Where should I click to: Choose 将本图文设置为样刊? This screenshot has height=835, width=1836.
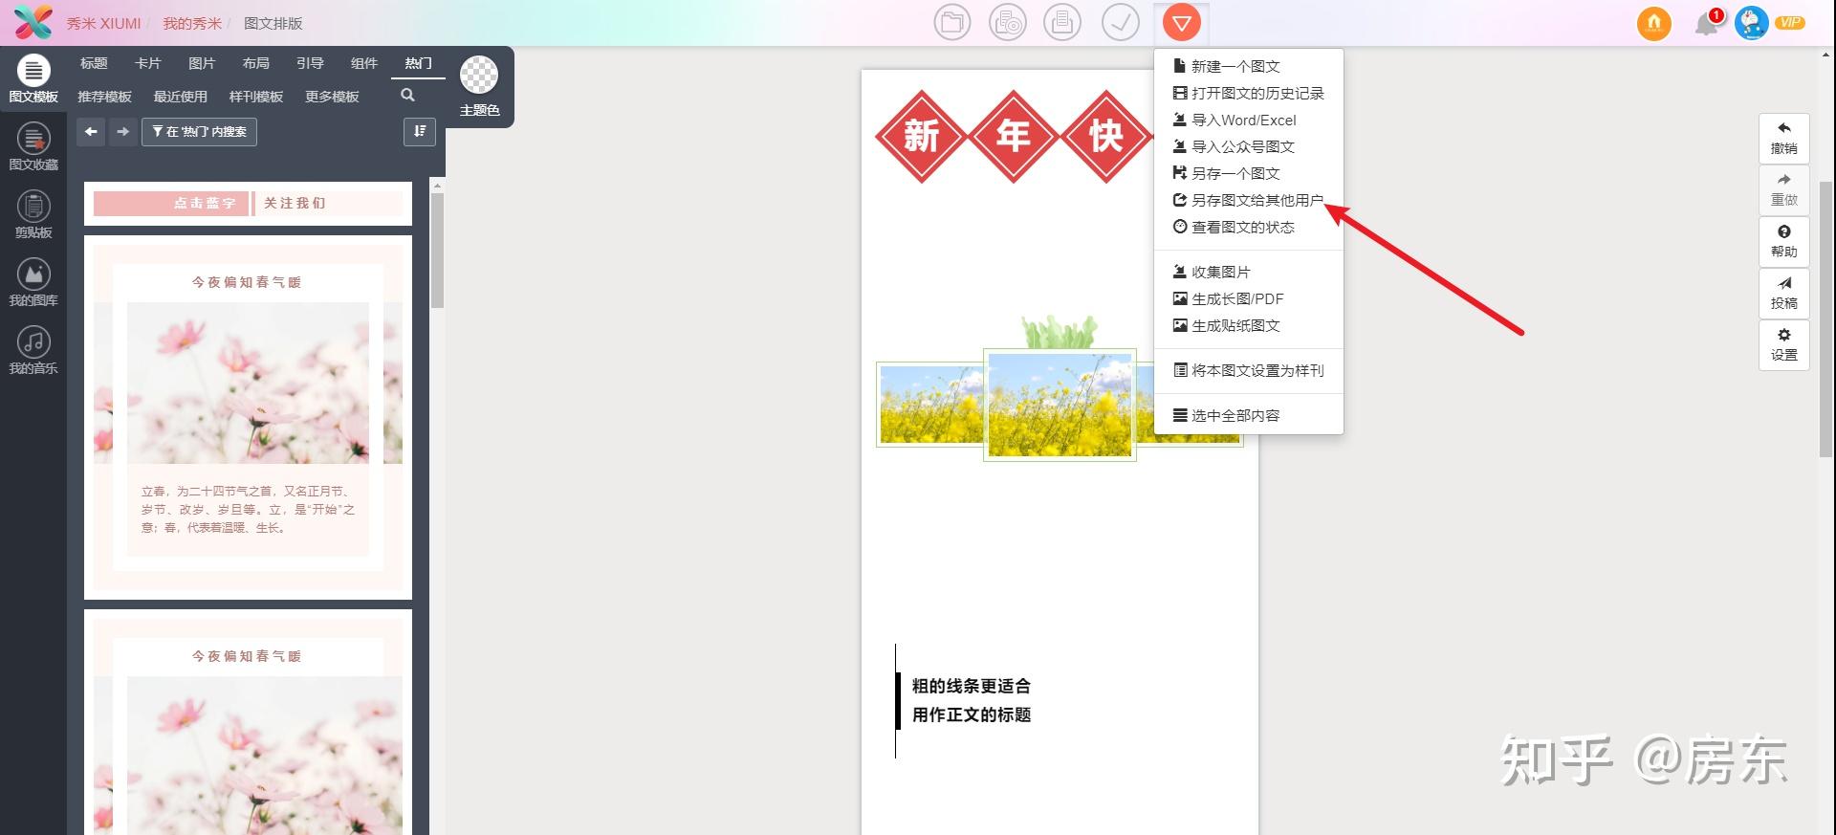pos(1249,370)
